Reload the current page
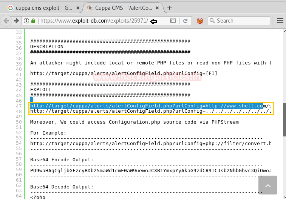Screen dimensions: 286x199 [x=186, y=21]
